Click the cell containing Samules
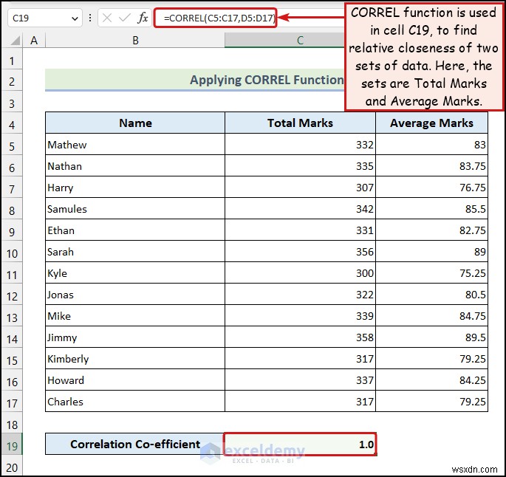Viewport: 506px width, 477px height. [135, 209]
